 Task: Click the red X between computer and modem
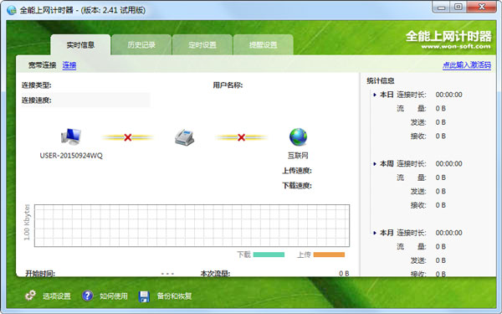coord(128,137)
